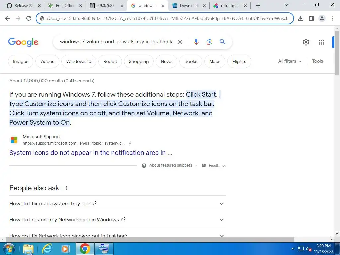Apply the Reddit filter chip
Screen dimensions: 340x255
pos(110,61)
